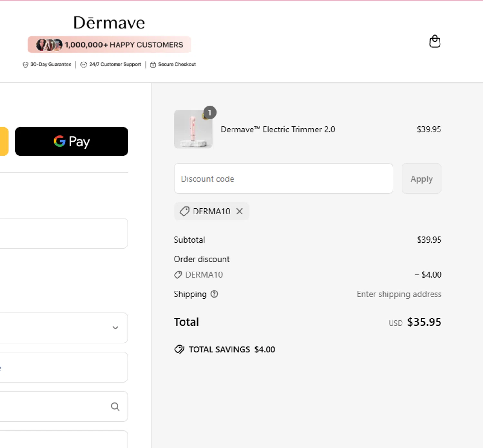Pay with the Google Pay button
Viewport: 483px width, 448px height.
coord(71,141)
